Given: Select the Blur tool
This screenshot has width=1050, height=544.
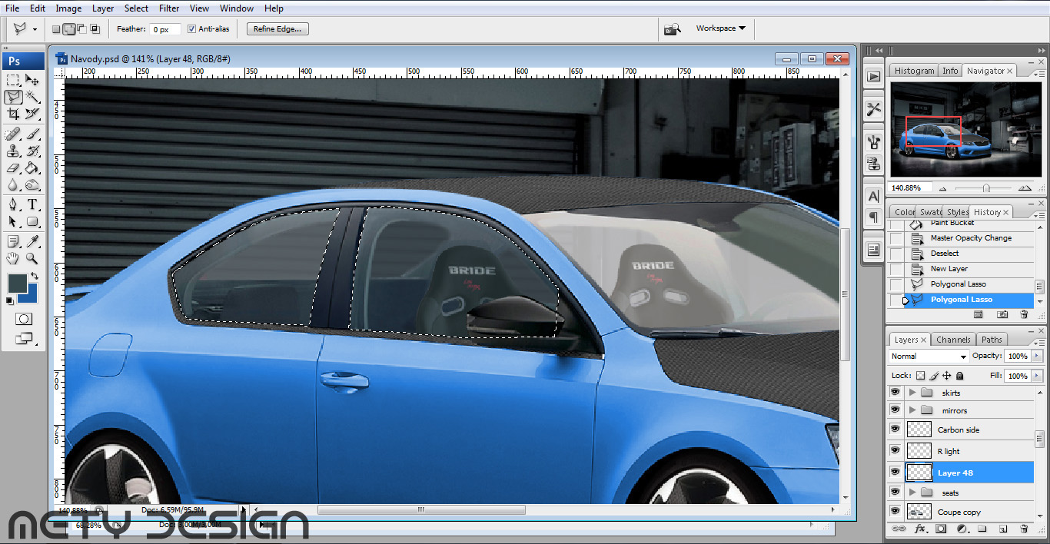Looking at the screenshot, I should [x=13, y=185].
